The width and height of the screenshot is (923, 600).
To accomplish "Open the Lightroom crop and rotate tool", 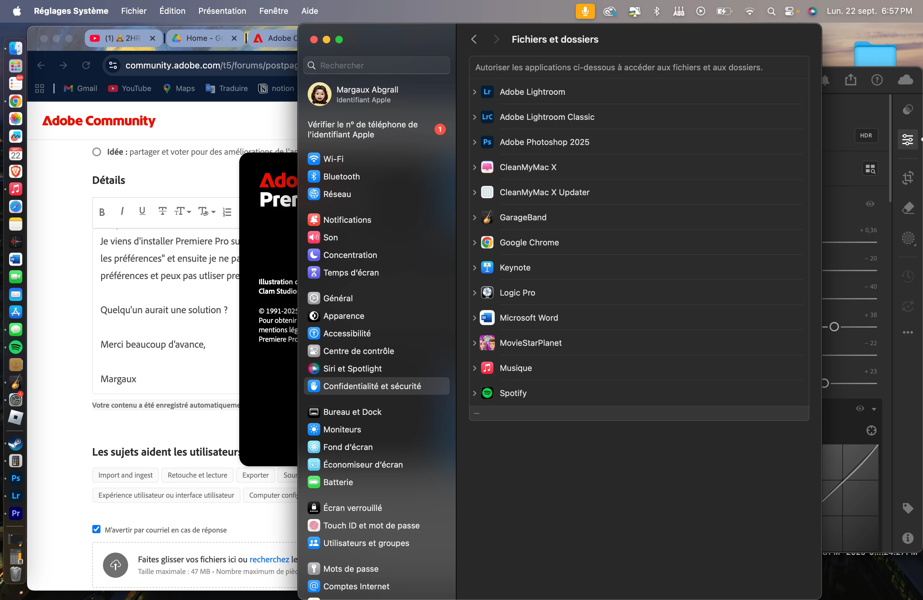I will point(908,178).
